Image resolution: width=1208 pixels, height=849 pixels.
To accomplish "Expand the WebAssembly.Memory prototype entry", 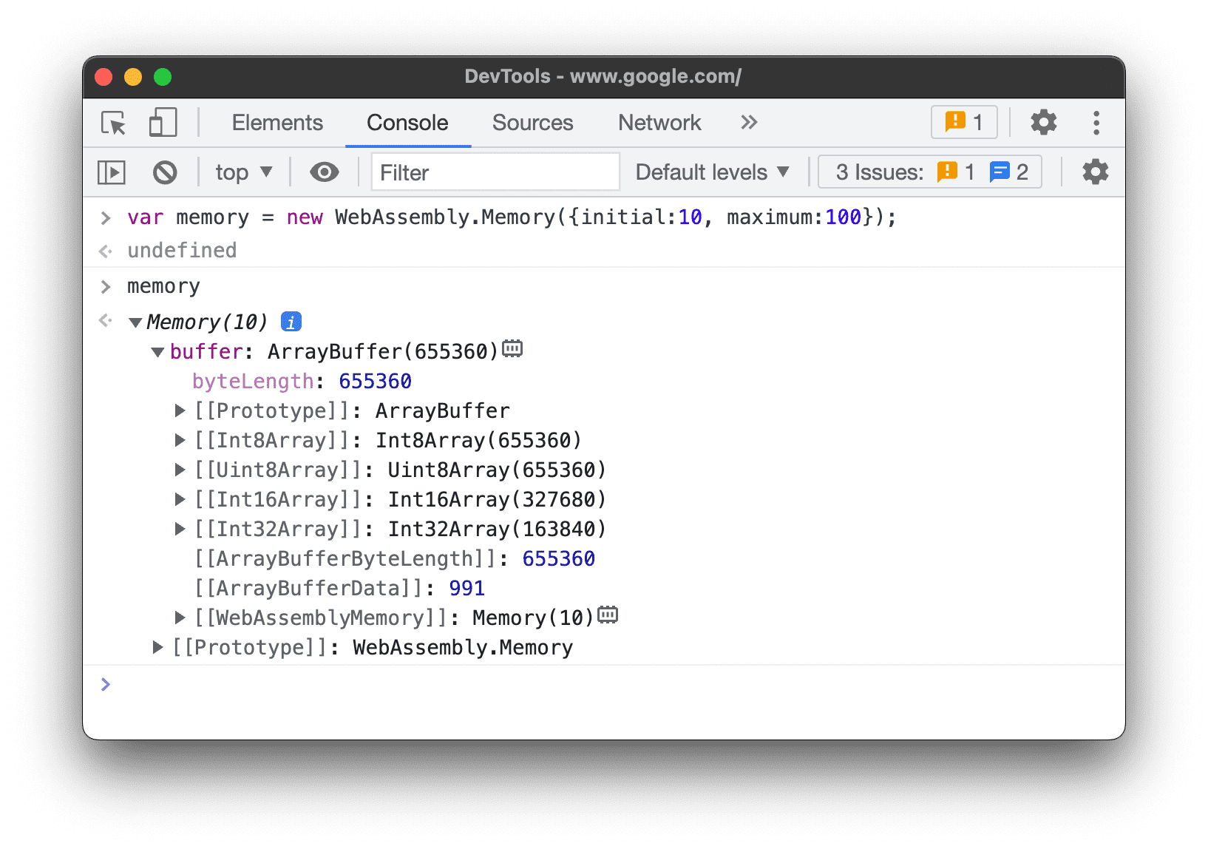I will pyautogui.click(x=157, y=647).
